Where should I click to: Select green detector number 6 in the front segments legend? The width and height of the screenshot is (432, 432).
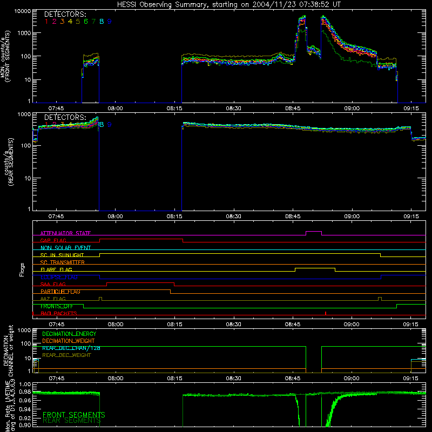click(86, 21)
